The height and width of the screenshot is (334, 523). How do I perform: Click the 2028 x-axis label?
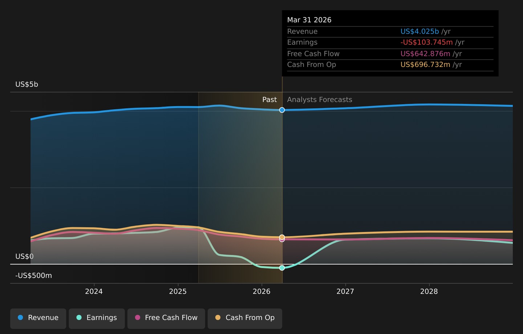point(429,291)
